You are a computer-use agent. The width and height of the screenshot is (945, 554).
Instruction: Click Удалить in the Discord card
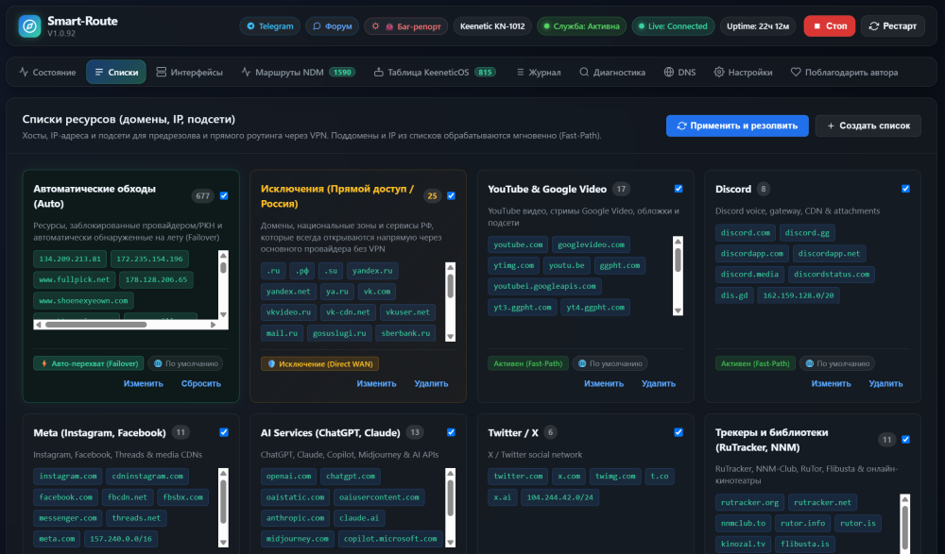pyautogui.click(x=885, y=383)
